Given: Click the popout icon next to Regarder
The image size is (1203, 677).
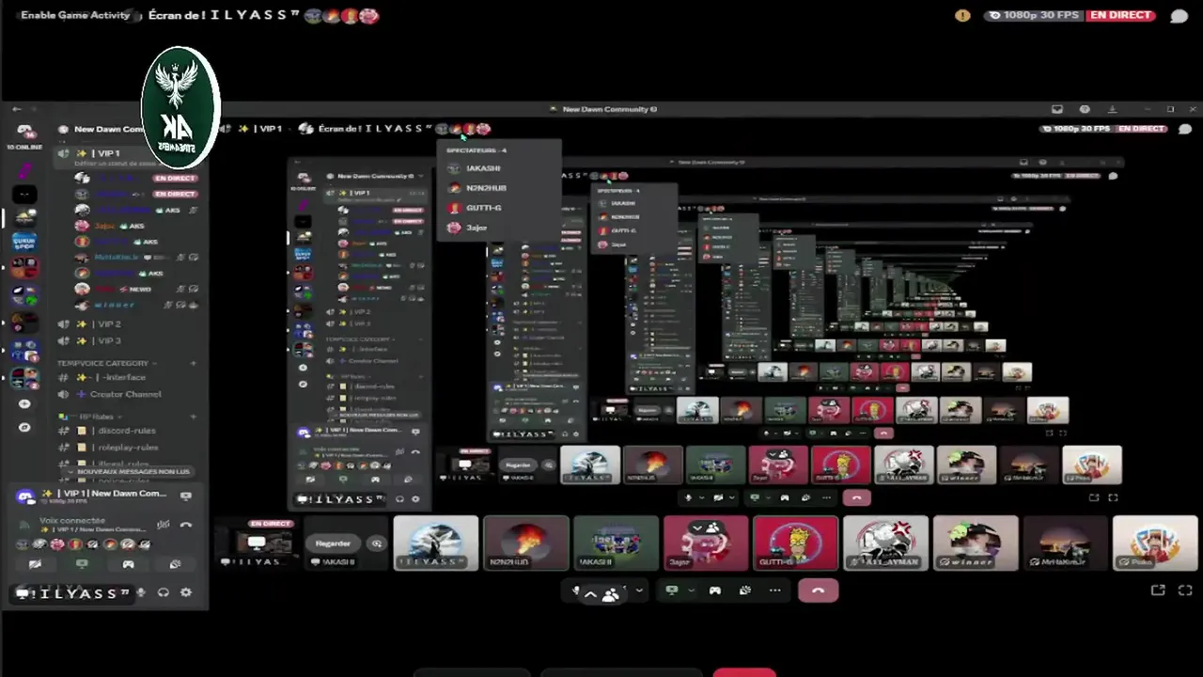Looking at the screenshot, I should coord(377,543).
